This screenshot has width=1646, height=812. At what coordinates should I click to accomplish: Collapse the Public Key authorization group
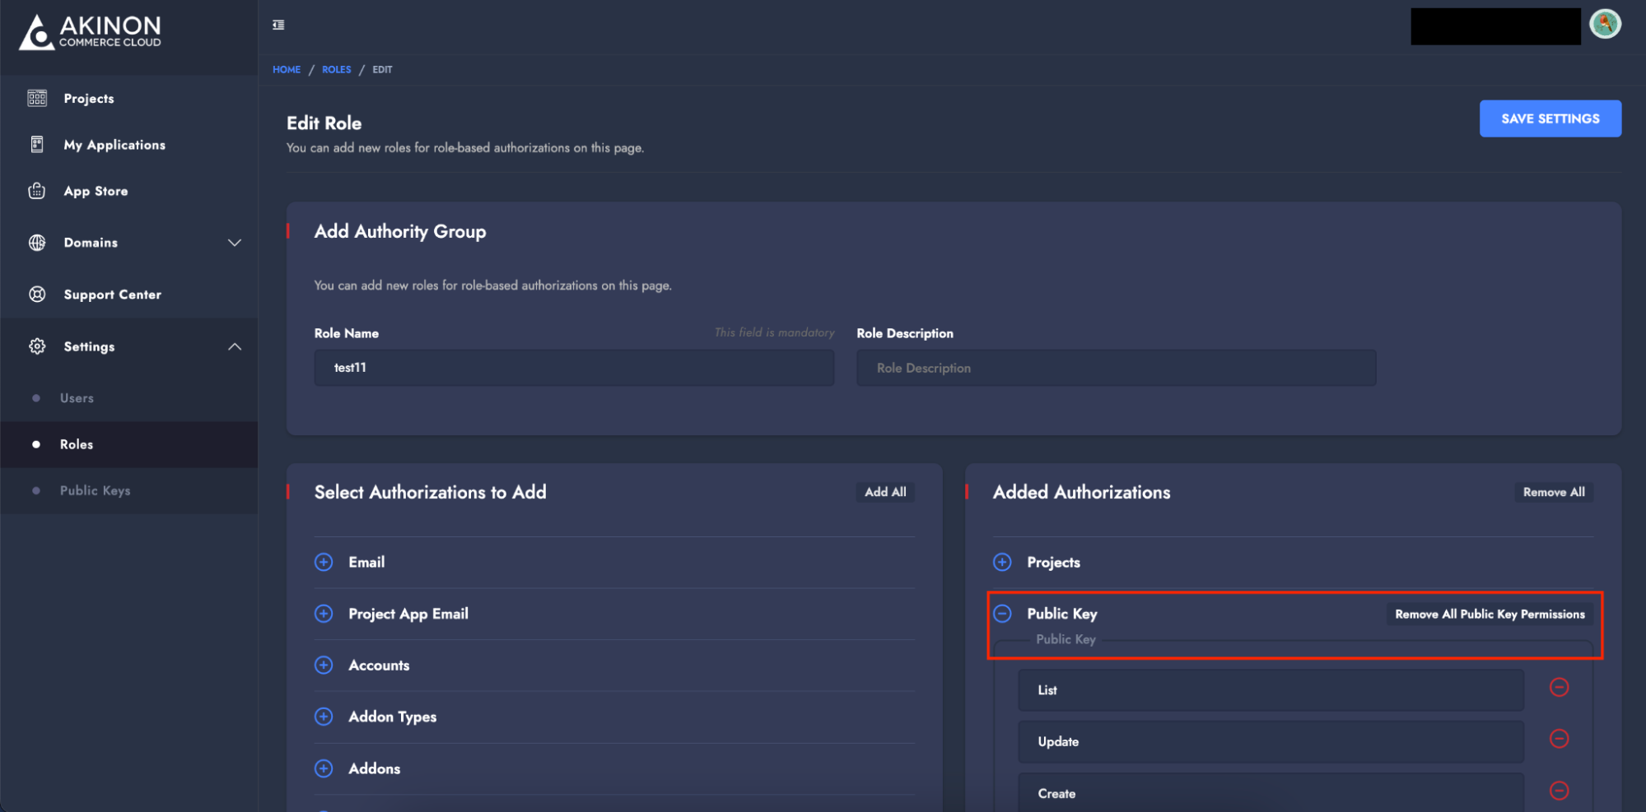click(x=1002, y=614)
